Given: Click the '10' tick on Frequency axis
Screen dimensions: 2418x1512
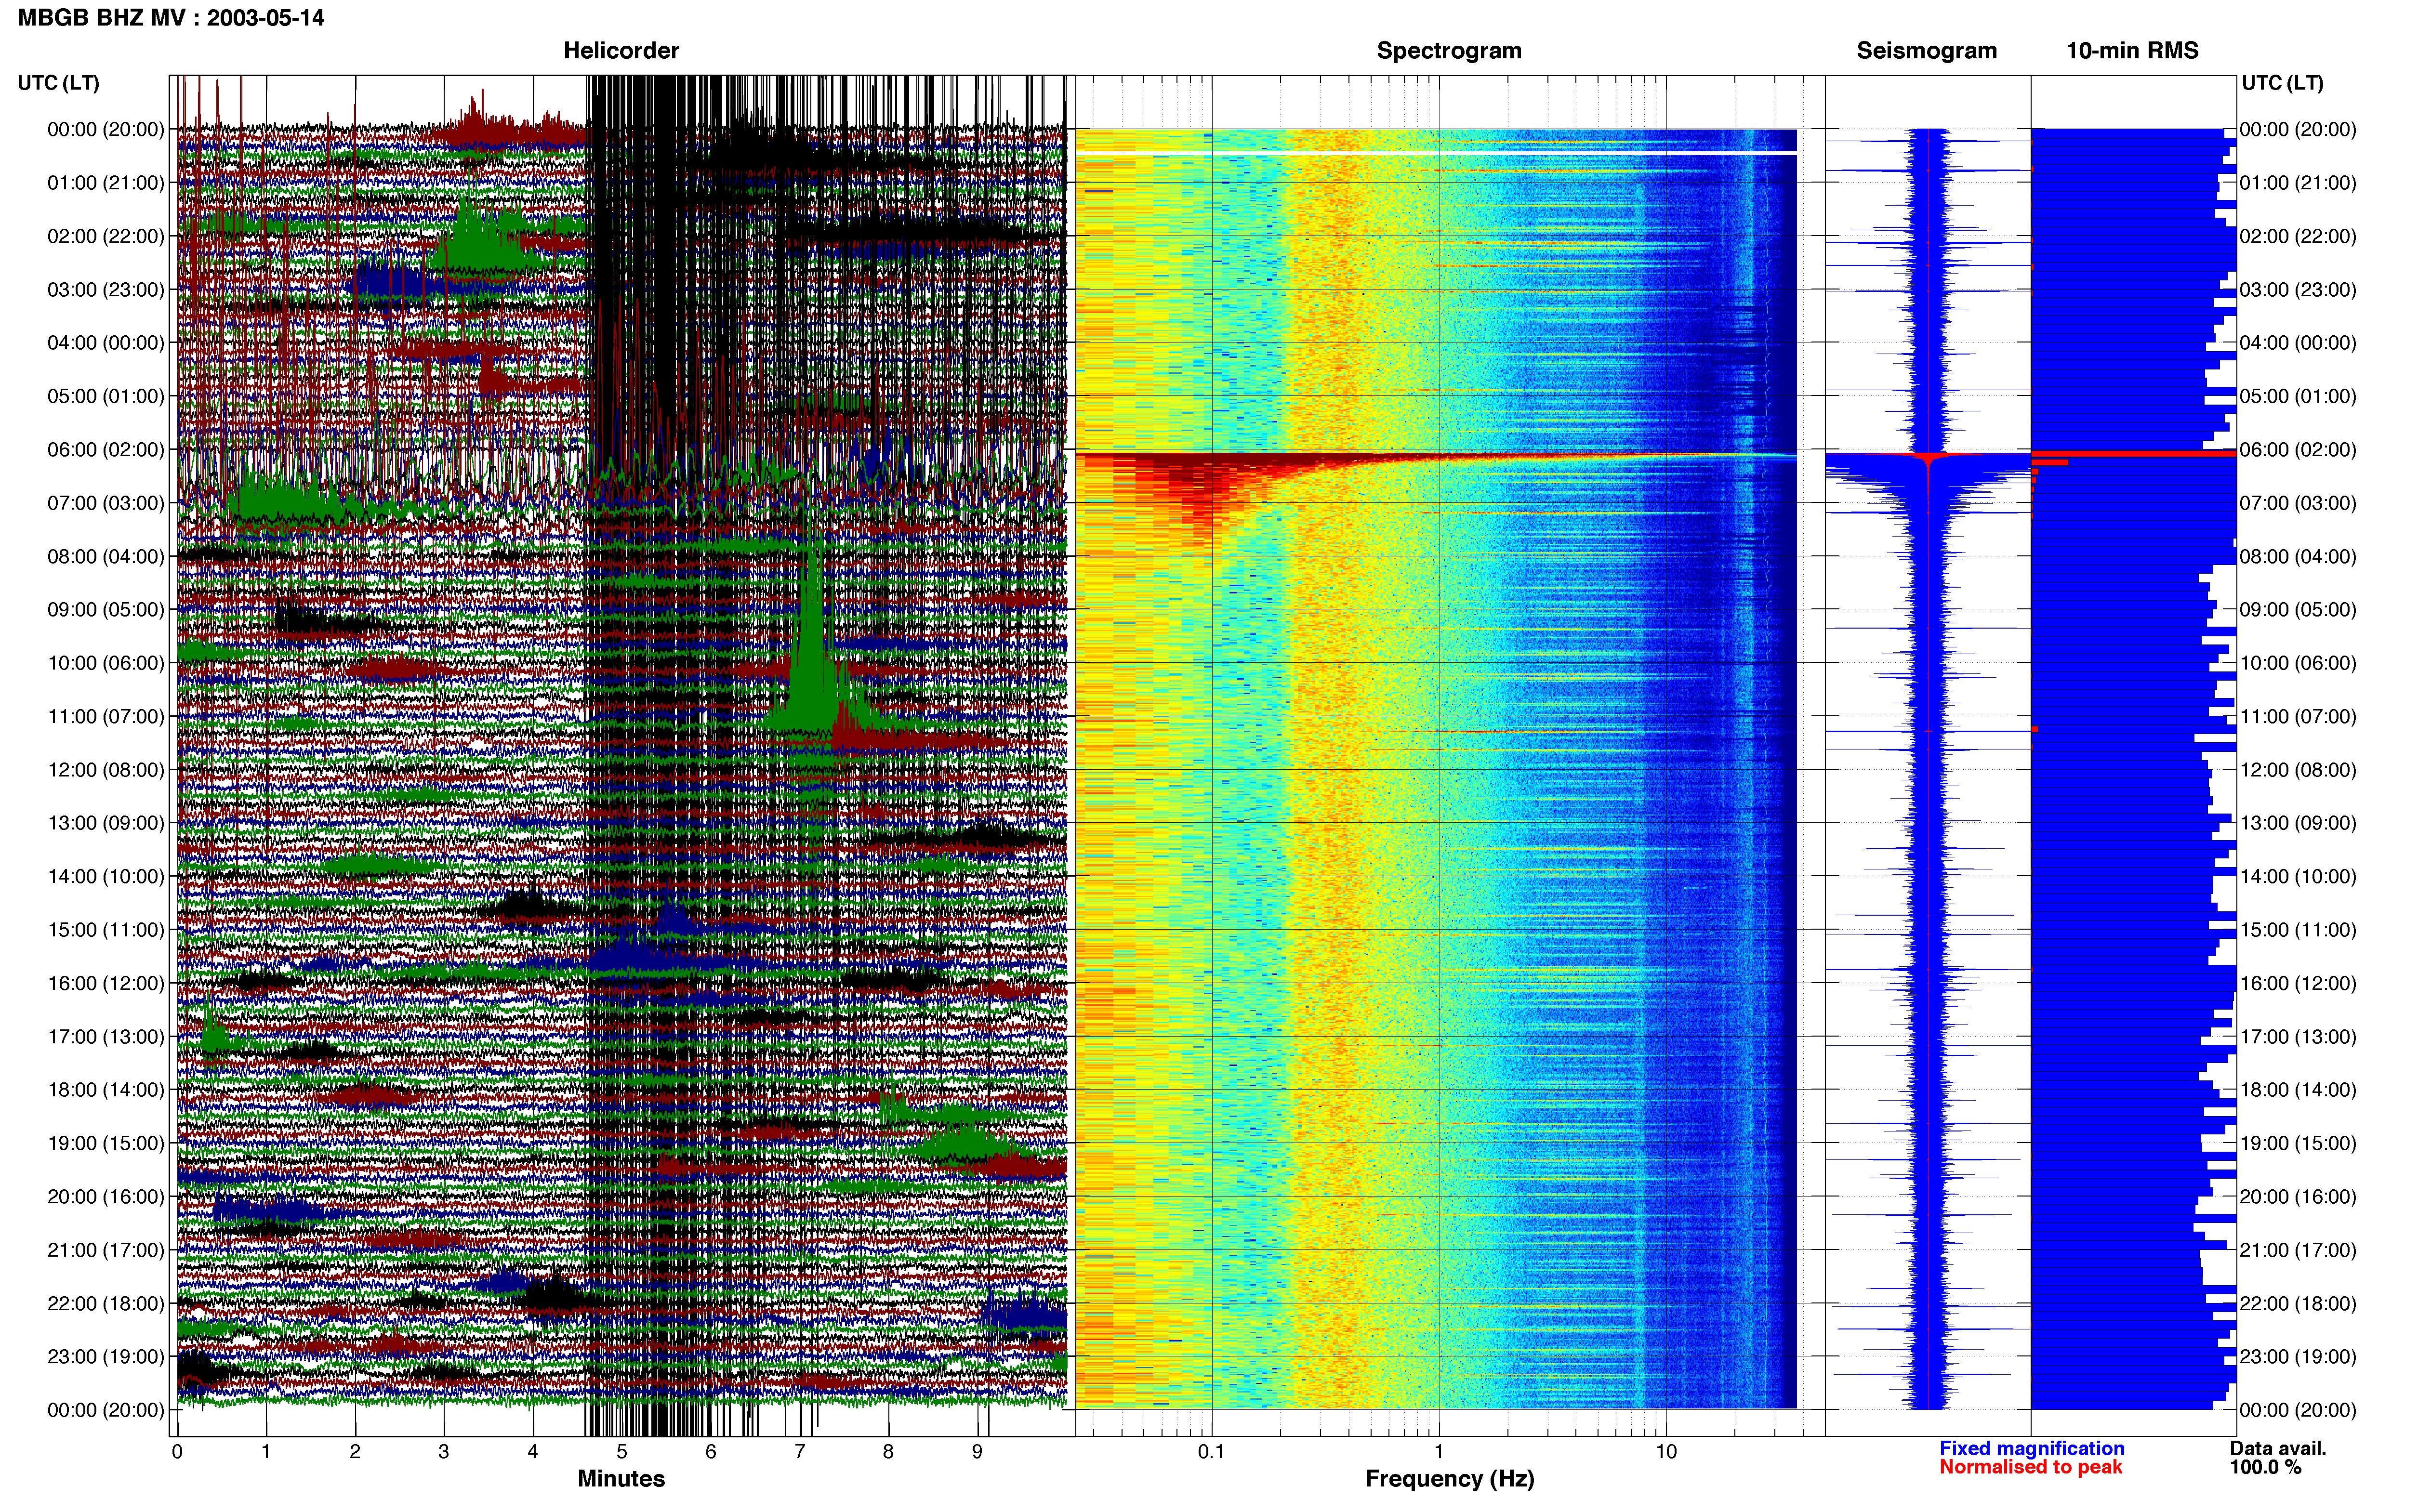Looking at the screenshot, I should (1666, 1452).
